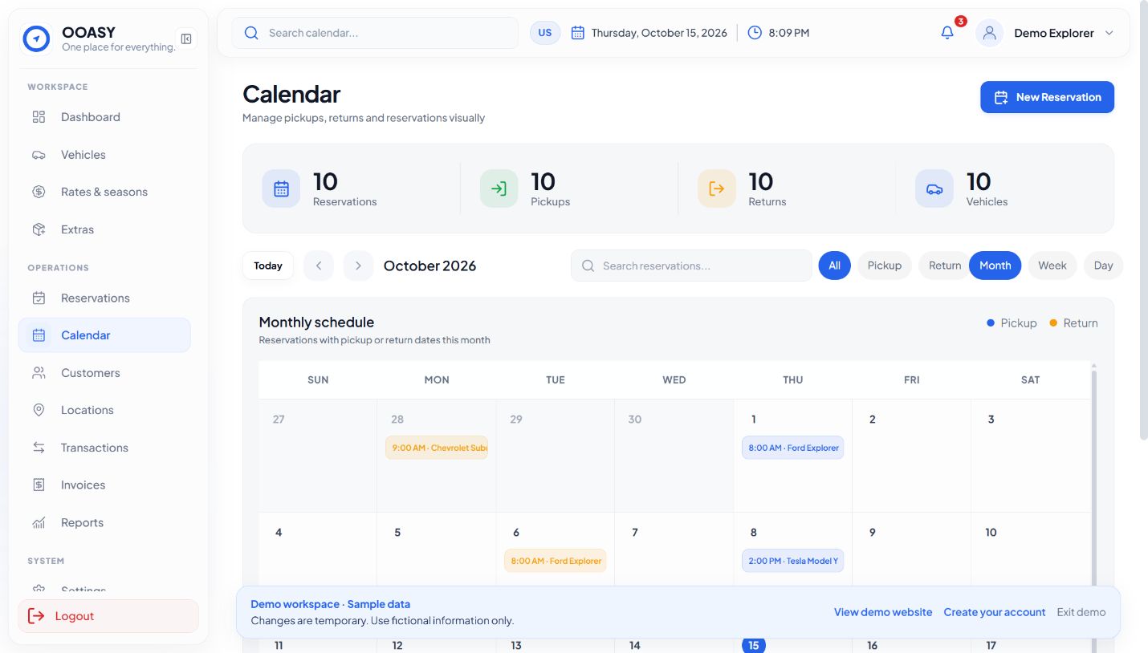The image size is (1148, 653).
Task: Open the 2:00 PM Tesla Model Y event
Action: pyautogui.click(x=792, y=561)
